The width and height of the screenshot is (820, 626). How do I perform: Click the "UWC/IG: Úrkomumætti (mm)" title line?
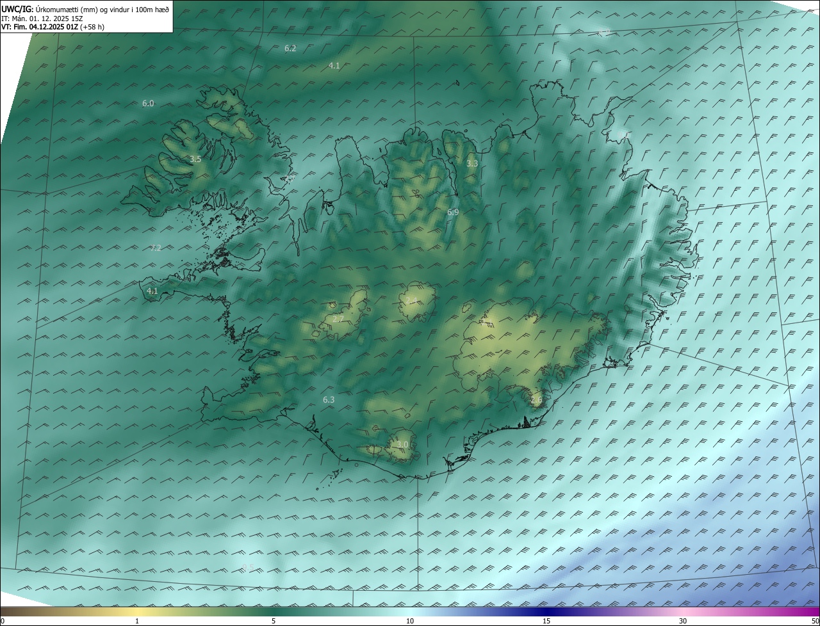coord(85,9)
